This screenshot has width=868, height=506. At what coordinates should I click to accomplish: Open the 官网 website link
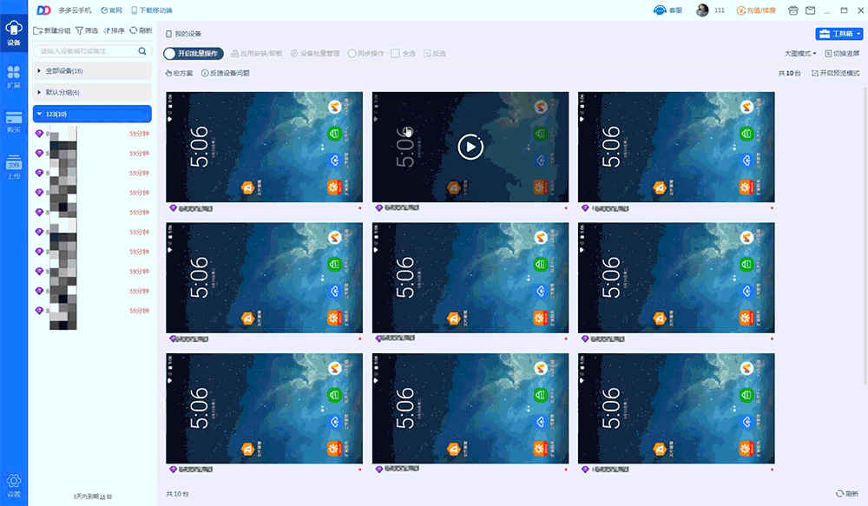click(111, 10)
